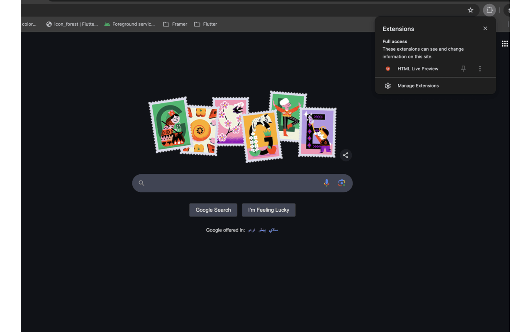The height and width of the screenshot is (332, 531).
Task: Open the HTML Live Preview extension
Action: [x=418, y=69]
